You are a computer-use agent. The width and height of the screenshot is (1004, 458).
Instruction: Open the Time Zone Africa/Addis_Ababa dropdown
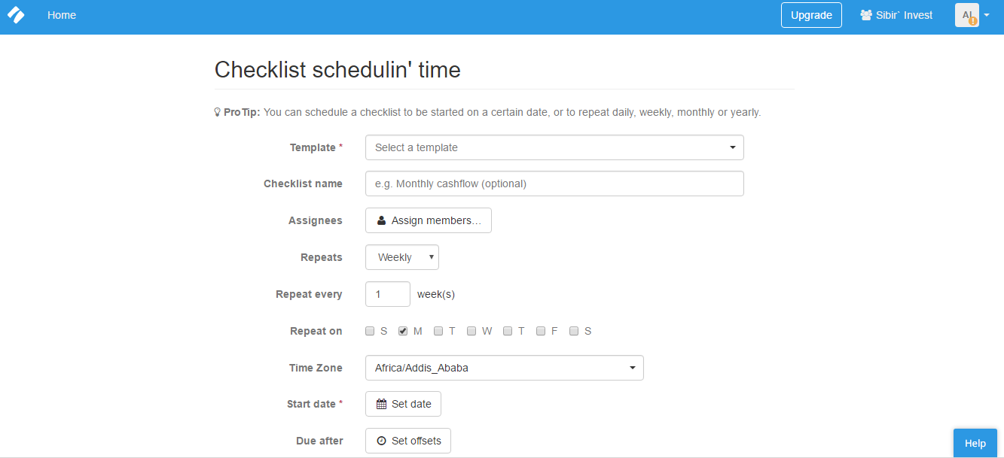coord(504,368)
